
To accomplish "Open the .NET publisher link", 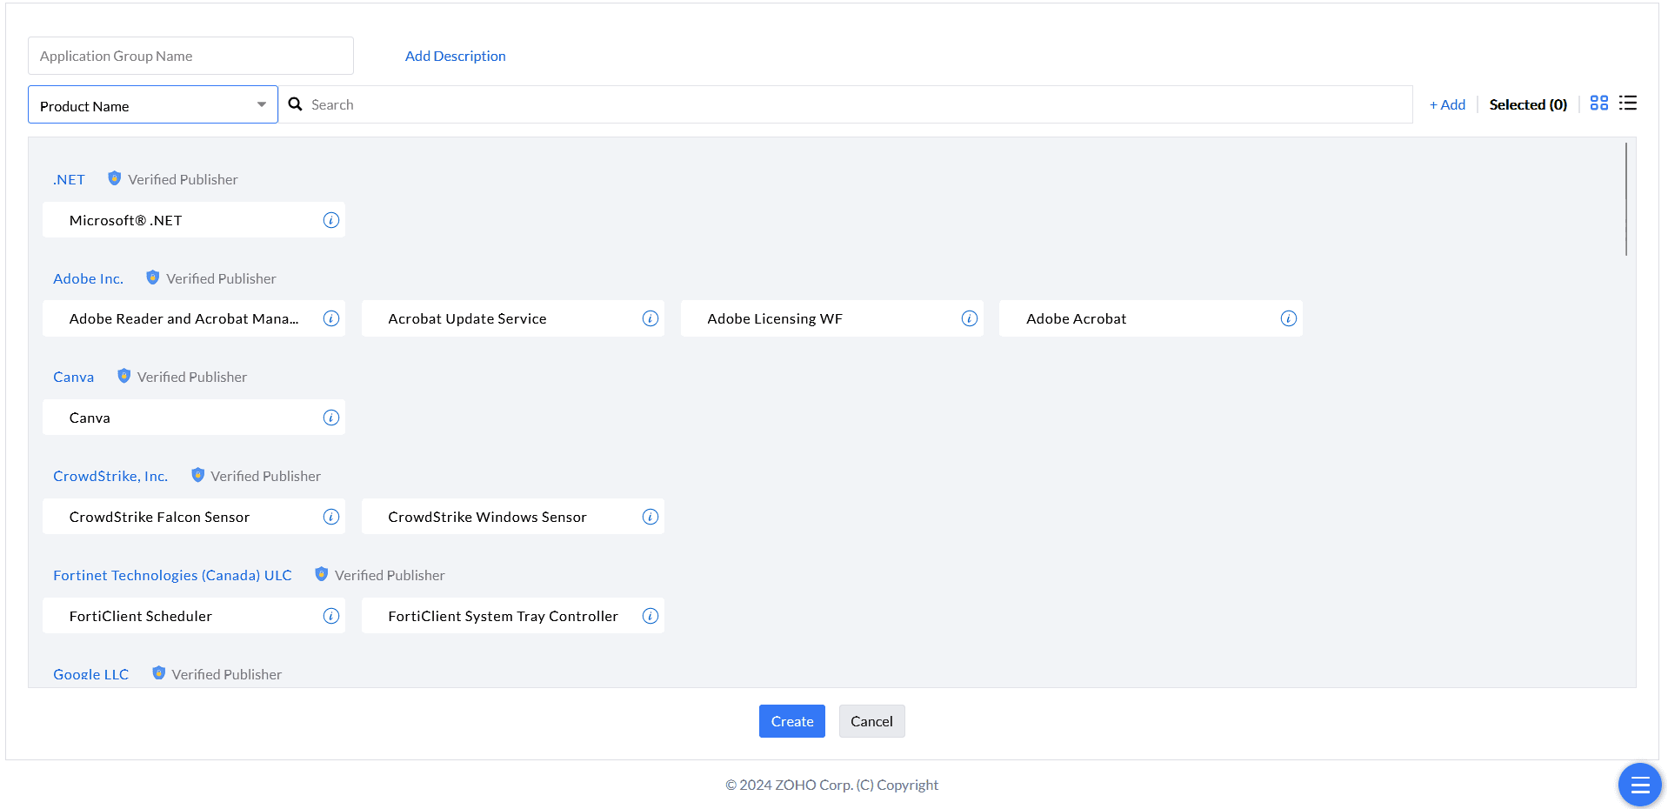I will (69, 180).
